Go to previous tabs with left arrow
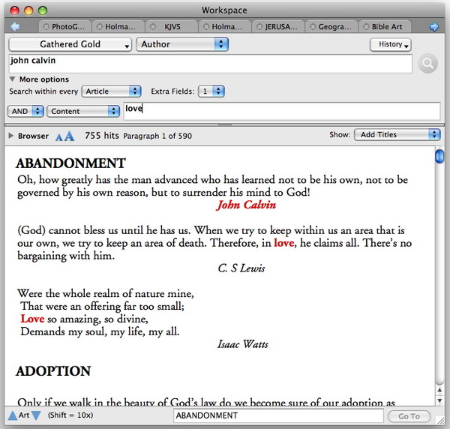 point(14,27)
